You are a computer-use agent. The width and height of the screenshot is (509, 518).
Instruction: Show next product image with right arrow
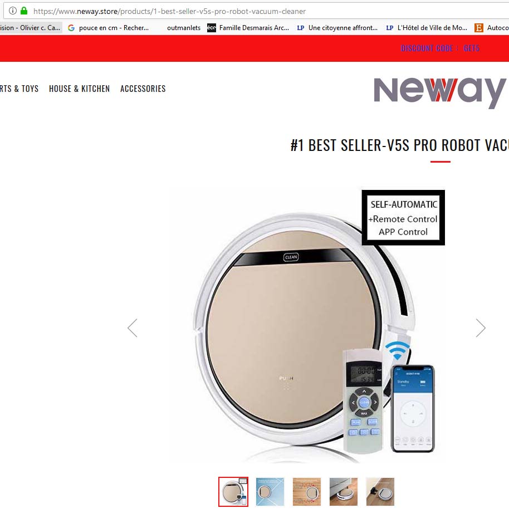pyautogui.click(x=481, y=328)
